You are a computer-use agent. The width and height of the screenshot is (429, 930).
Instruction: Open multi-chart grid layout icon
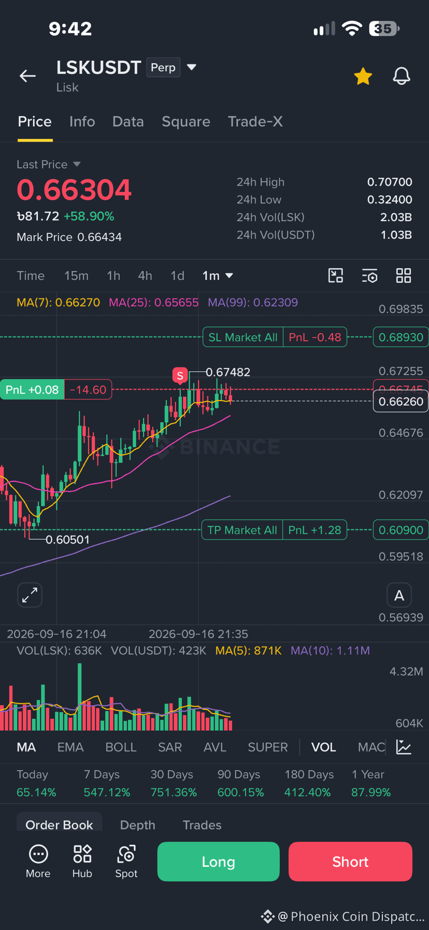click(404, 276)
